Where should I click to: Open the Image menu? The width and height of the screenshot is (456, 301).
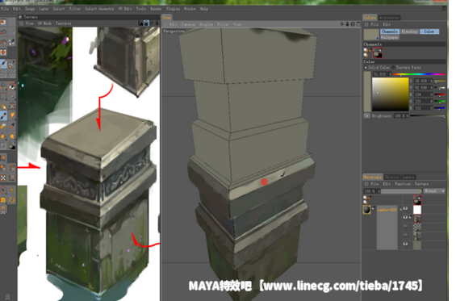[x=30, y=9]
